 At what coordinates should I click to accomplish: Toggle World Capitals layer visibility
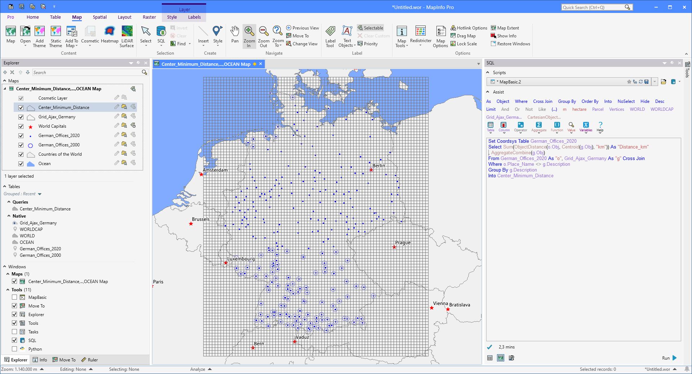tap(21, 126)
